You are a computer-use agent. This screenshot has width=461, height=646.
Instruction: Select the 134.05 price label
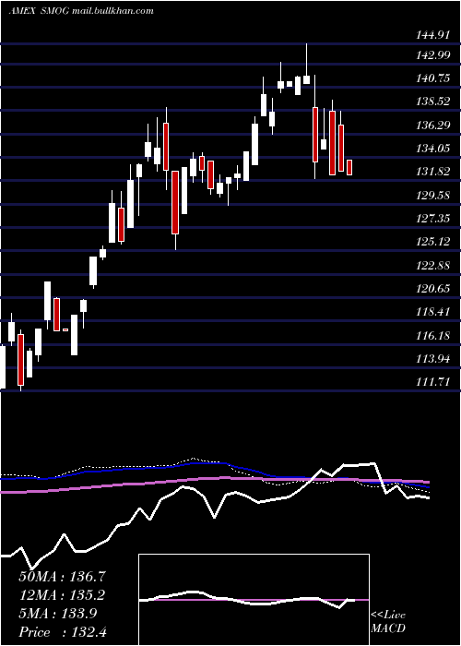point(433,149)
